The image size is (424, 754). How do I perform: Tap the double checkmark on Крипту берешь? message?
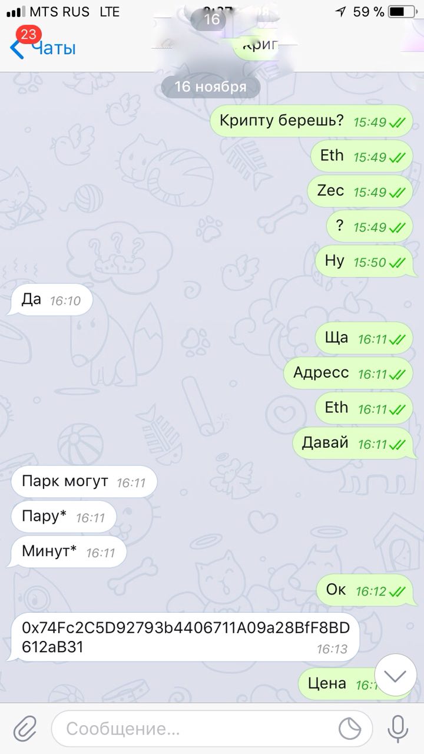[398, 123]
